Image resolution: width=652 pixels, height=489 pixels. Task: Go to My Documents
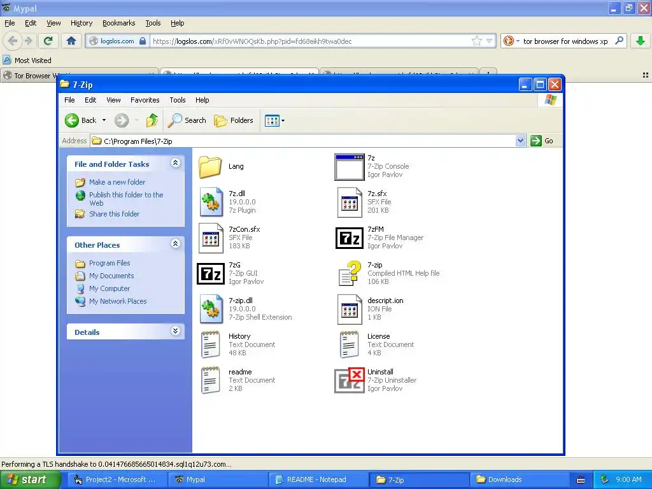pos(111,276)
